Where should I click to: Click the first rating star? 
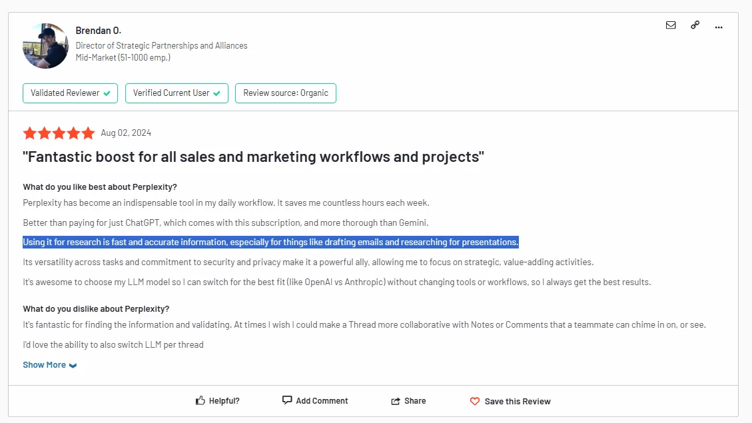coord(29,133)
